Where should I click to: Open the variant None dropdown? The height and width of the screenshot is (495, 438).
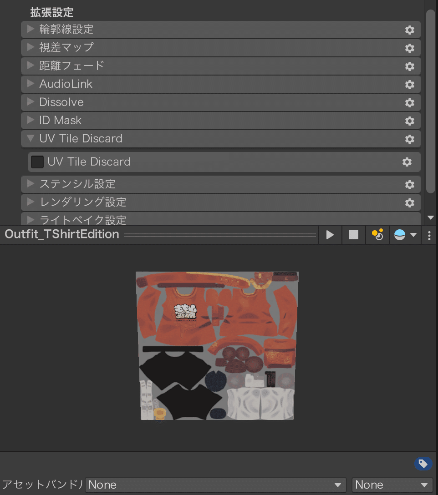pyautogui.click(x=392, y=485)
